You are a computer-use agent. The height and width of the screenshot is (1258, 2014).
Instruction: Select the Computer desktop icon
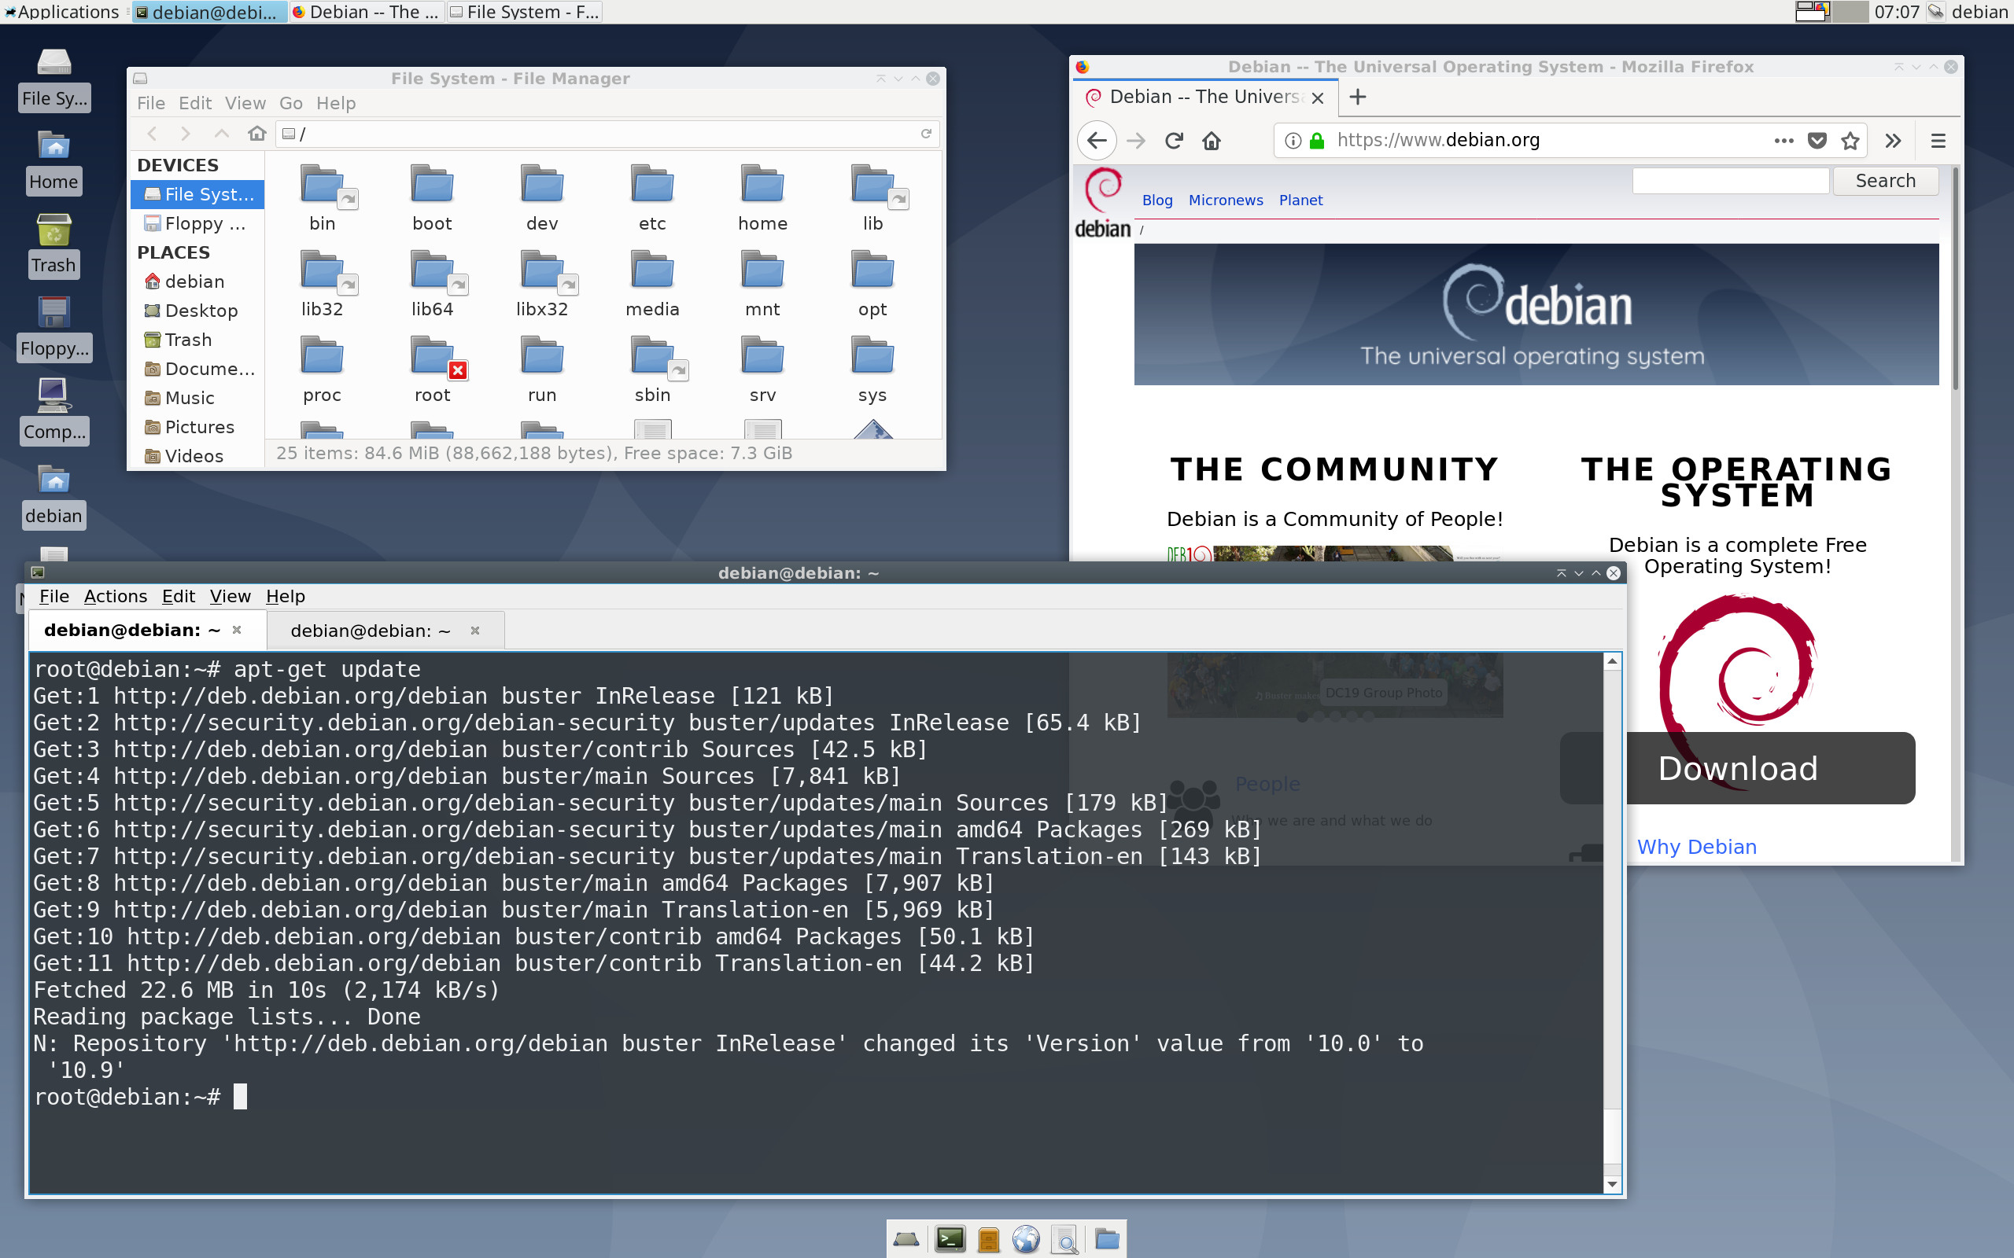53,410
